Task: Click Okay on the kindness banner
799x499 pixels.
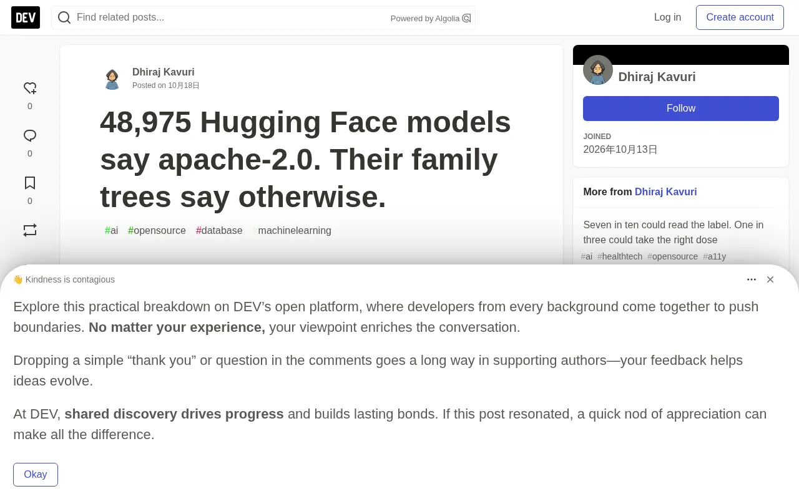Action: click(36, 475)
